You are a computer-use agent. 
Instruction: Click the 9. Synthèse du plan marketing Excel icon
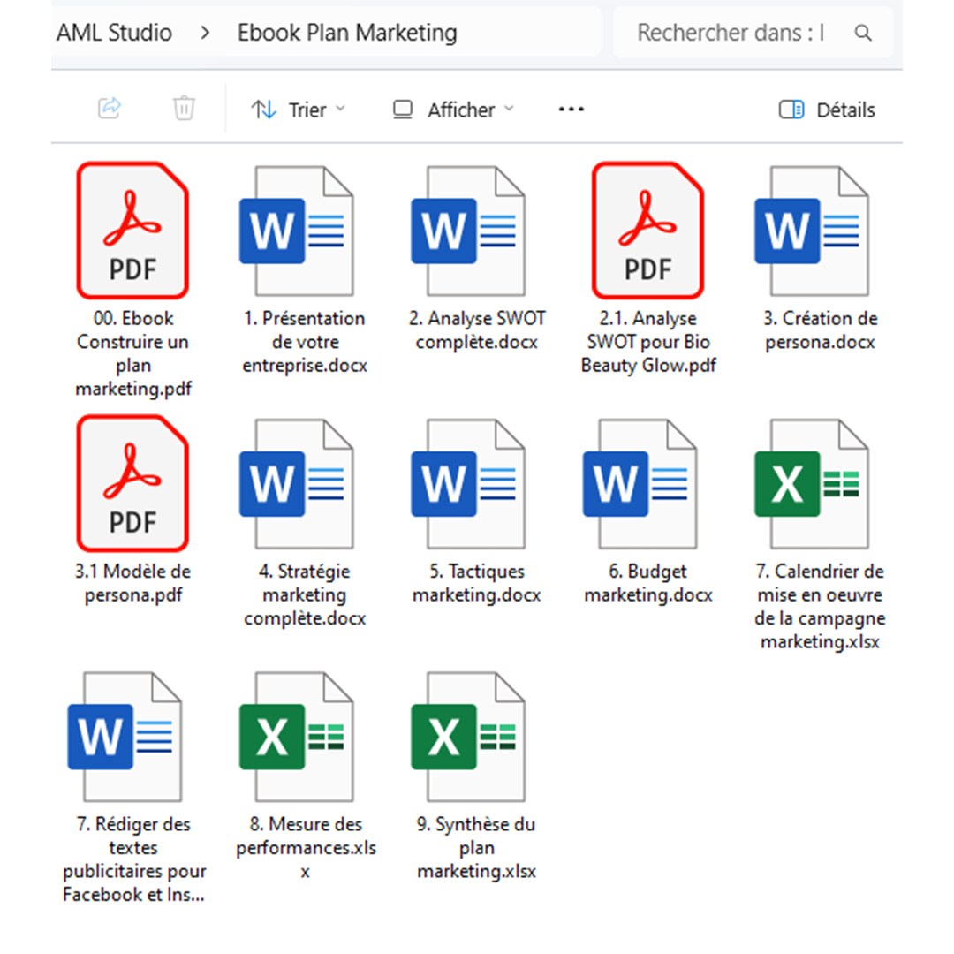pos(468,737)
